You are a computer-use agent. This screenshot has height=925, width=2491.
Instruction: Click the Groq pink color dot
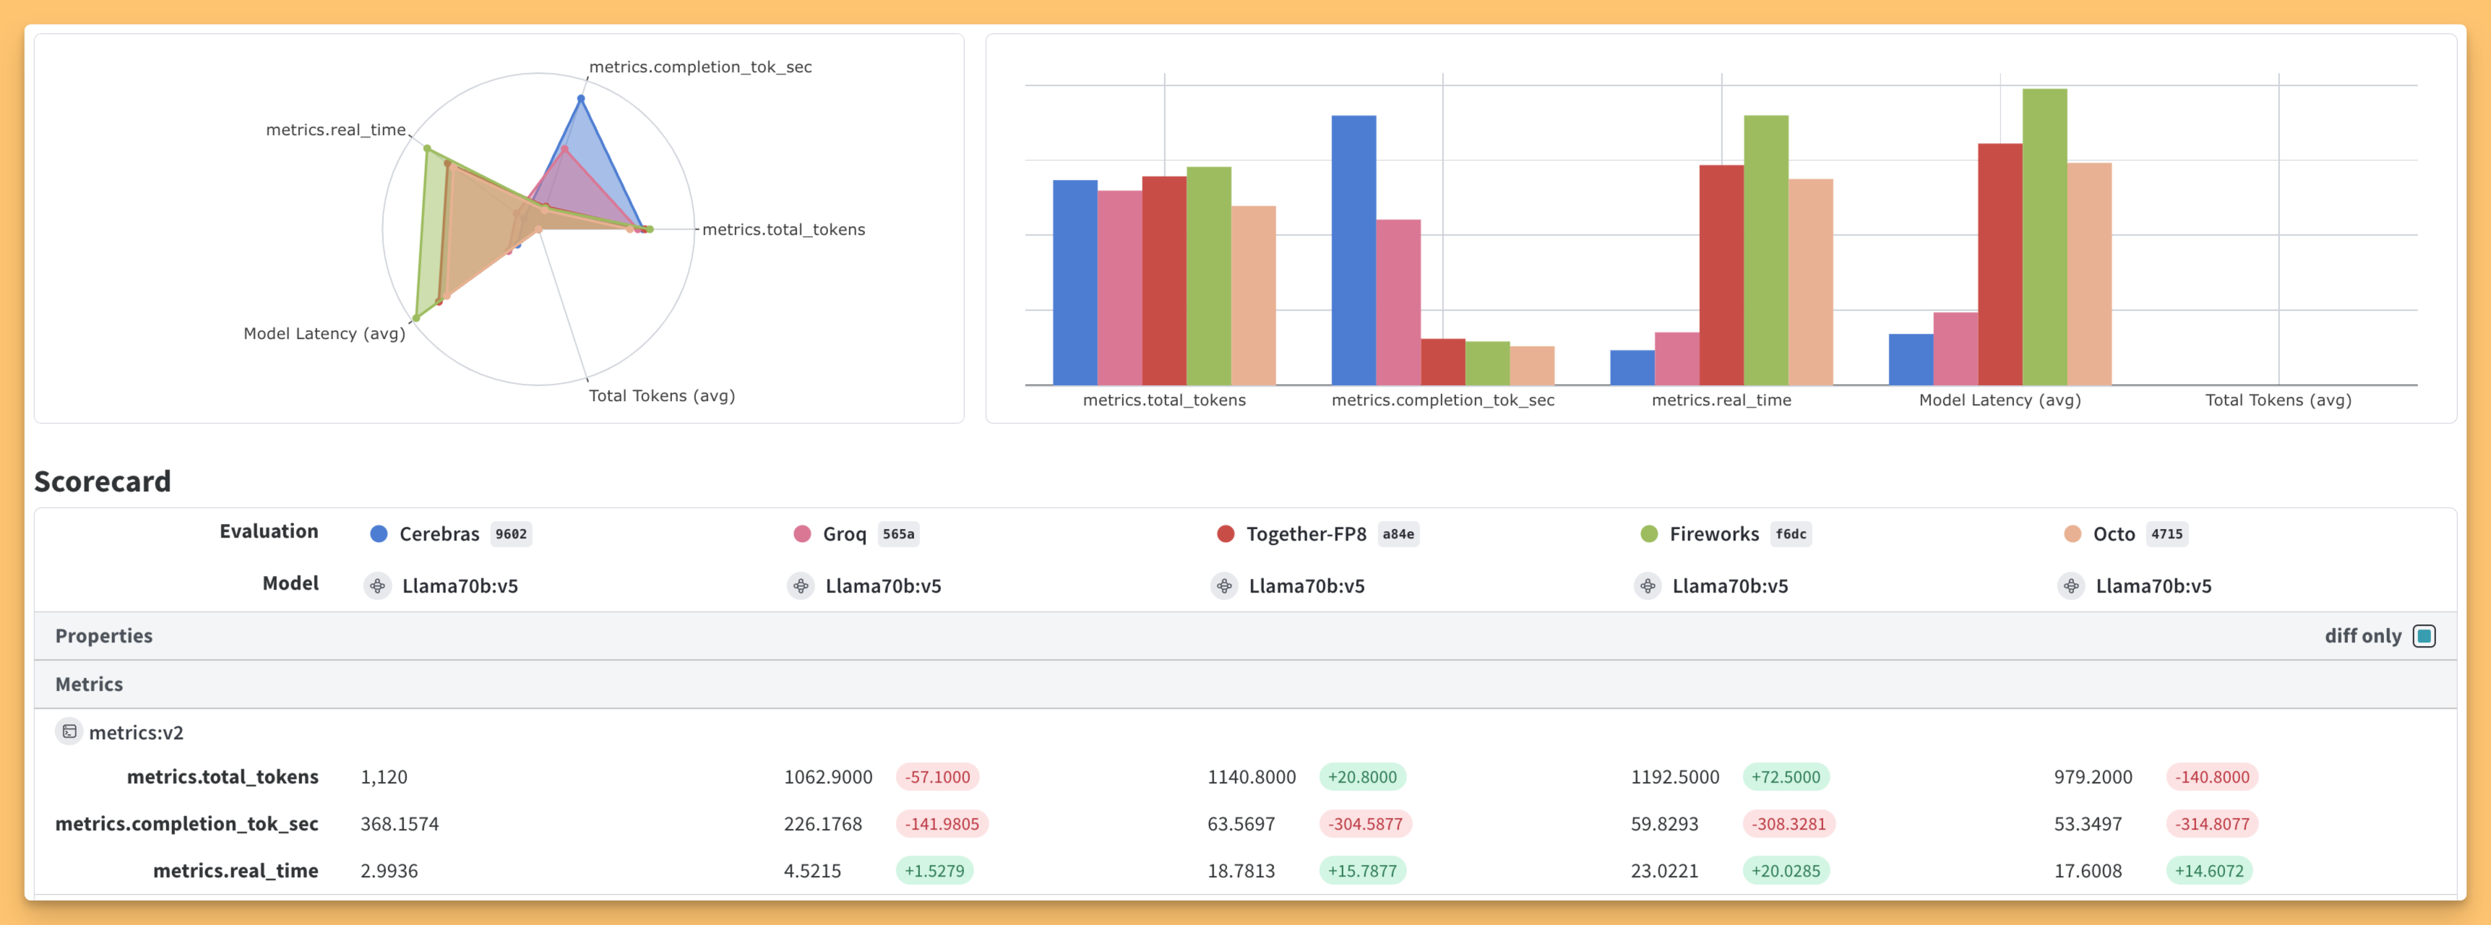801,533
